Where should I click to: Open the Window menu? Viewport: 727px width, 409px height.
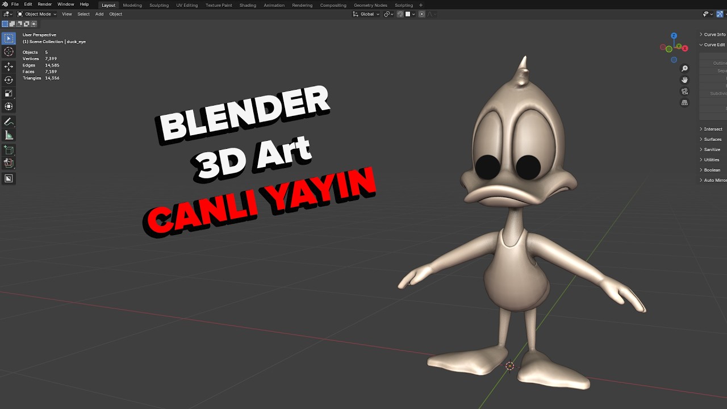66,5
